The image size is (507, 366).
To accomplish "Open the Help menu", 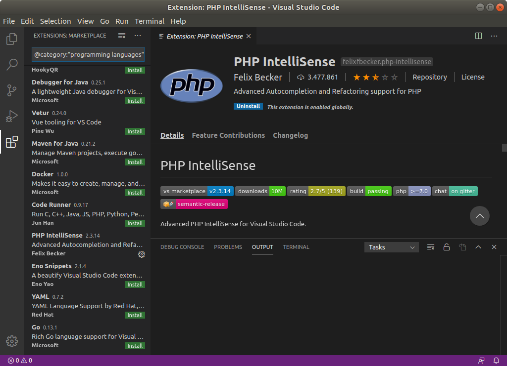I will tap(178, 21).
